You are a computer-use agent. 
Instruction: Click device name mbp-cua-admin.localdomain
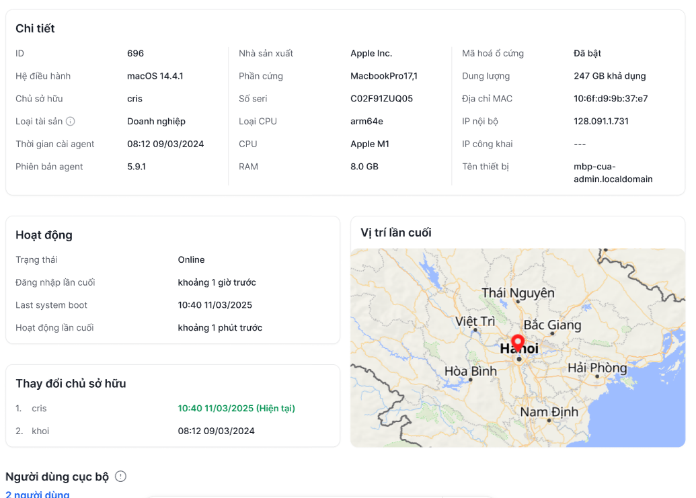pos(613,173)
